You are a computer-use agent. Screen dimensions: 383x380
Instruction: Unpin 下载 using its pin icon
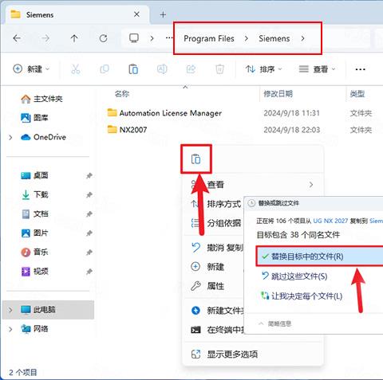(x=89, y=194)
